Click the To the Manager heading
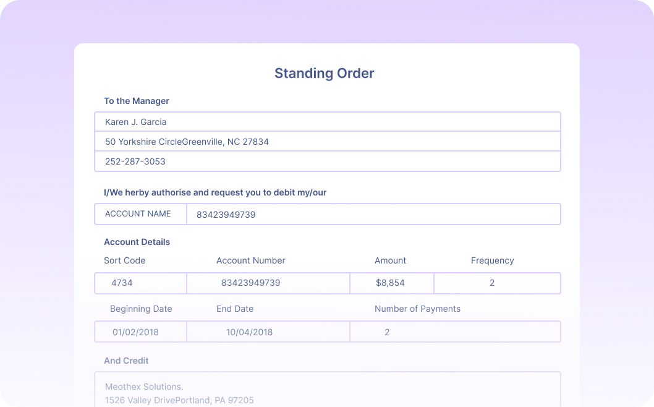The width and height of the screenshot is (654, 407). pyautogui.click(x=137, y=101)
